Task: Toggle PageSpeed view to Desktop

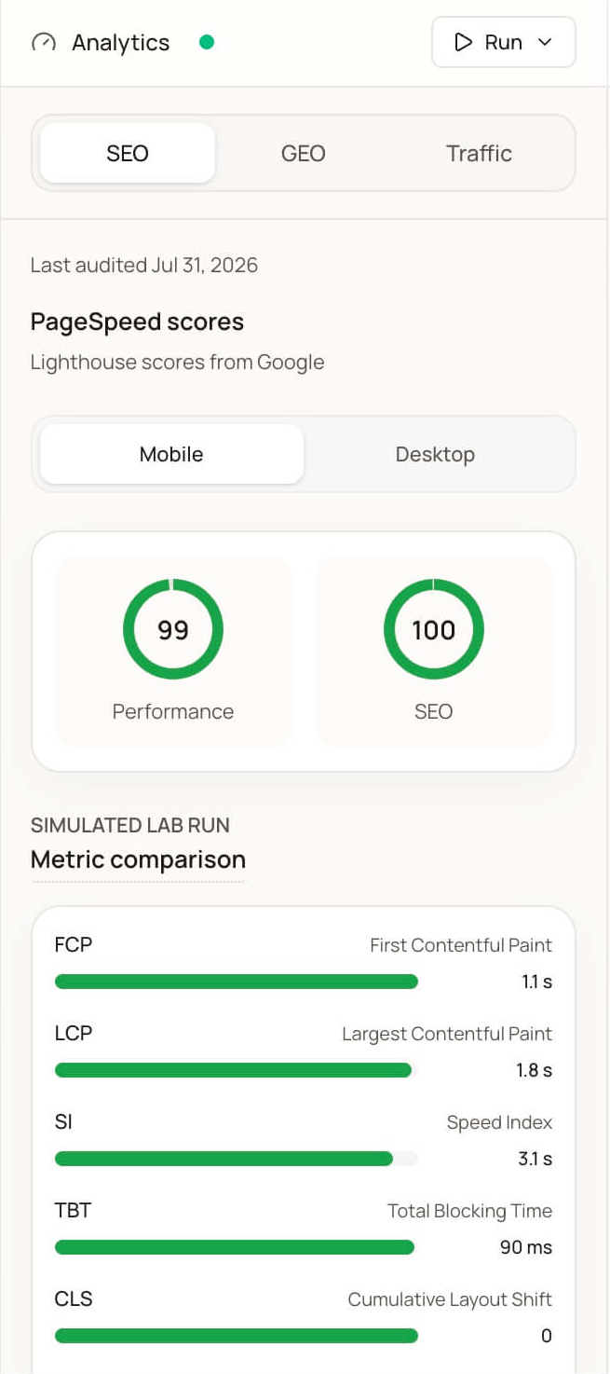Action: point(435,454)
